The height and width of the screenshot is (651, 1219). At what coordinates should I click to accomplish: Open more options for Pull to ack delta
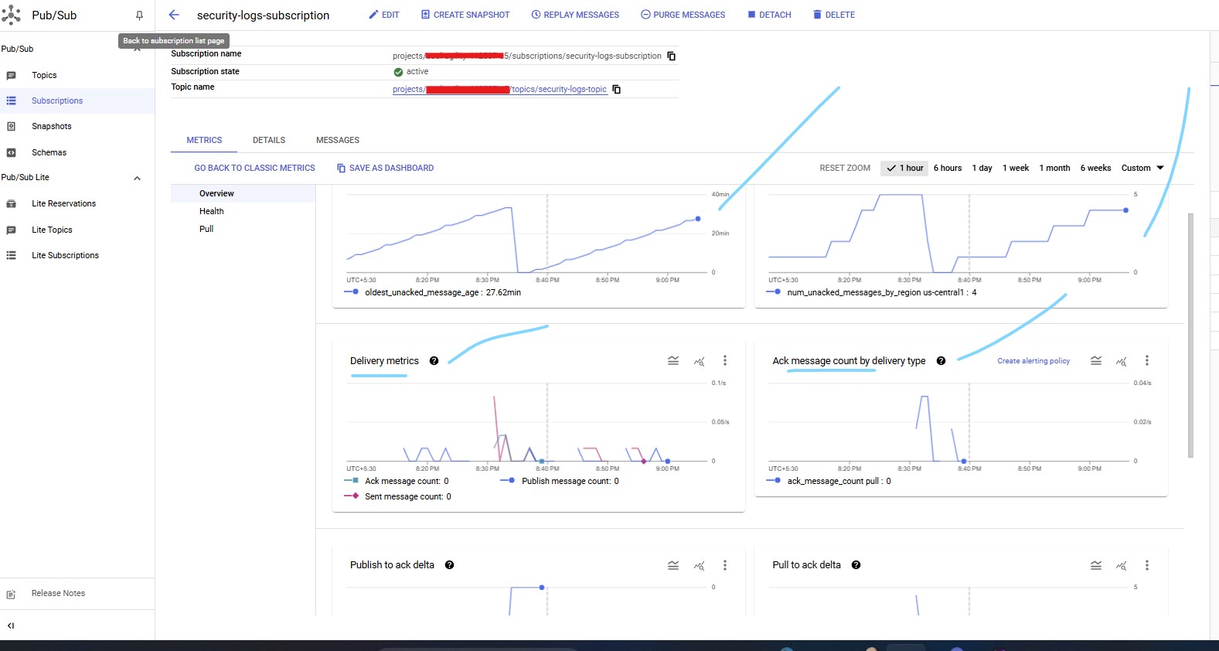pos(1147,565)
